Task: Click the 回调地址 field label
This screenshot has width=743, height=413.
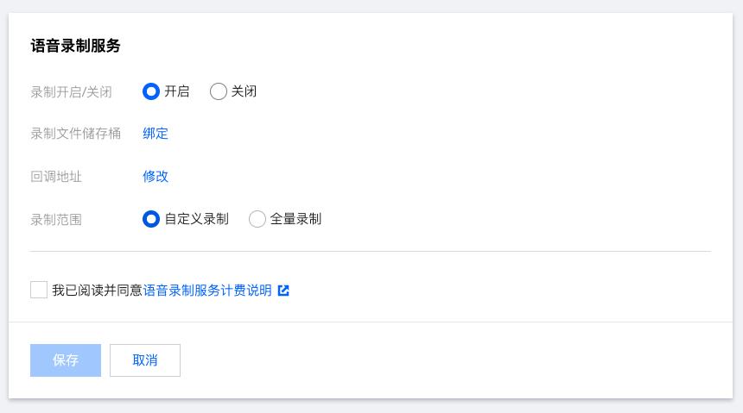Action: [56, 177]
